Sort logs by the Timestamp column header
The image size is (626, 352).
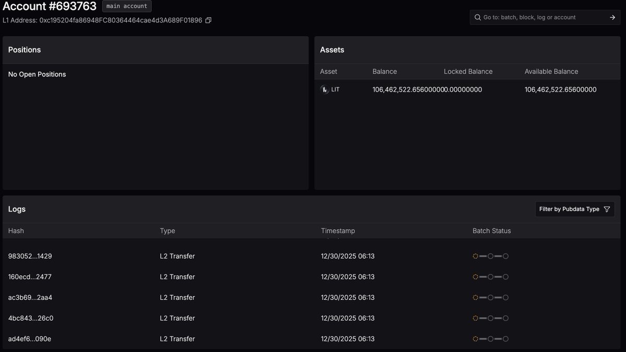(338, 231)
